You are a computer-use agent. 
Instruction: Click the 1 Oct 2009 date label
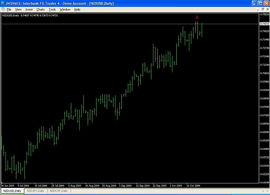(x=176, y=186)
